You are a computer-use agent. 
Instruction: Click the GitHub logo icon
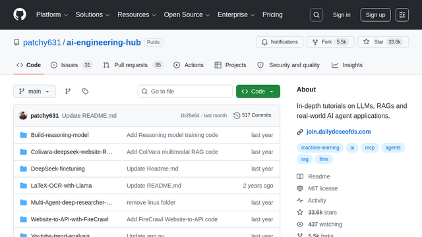tap(20, 14)
